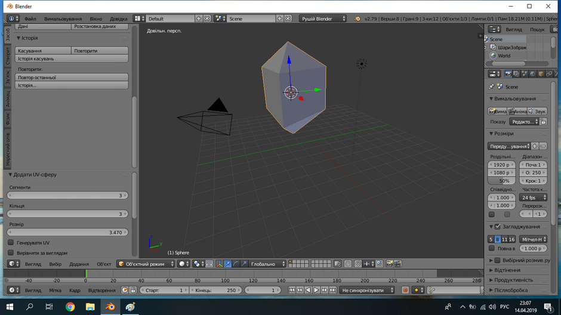
Task: Open the Не синхронізувати sync dropdown
Action: [x=367, y=291]
